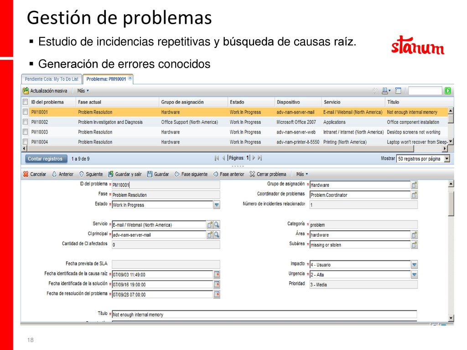Click the magnifier icon next to CI principal

(x=217, y=235)
